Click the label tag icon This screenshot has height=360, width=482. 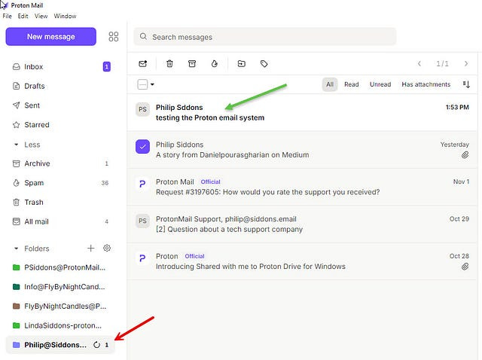pyautogui.click(x=264, y=63)
